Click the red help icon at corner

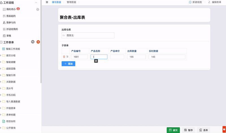click(224, 129)
